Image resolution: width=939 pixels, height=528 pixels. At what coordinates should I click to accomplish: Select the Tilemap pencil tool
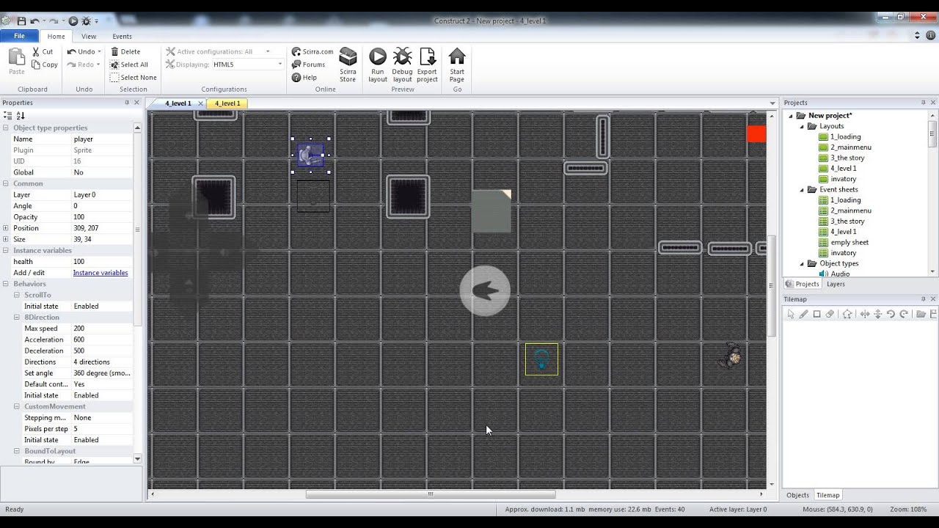(x=803, y=314)
